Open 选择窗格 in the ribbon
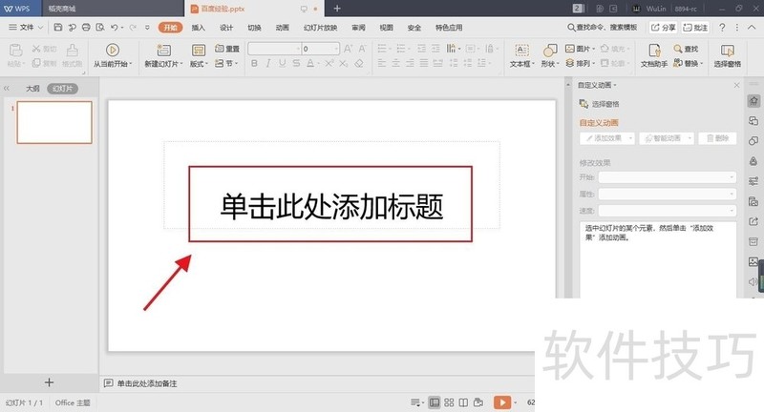Viewport: 764px width, 412px height. pos(728,55)
